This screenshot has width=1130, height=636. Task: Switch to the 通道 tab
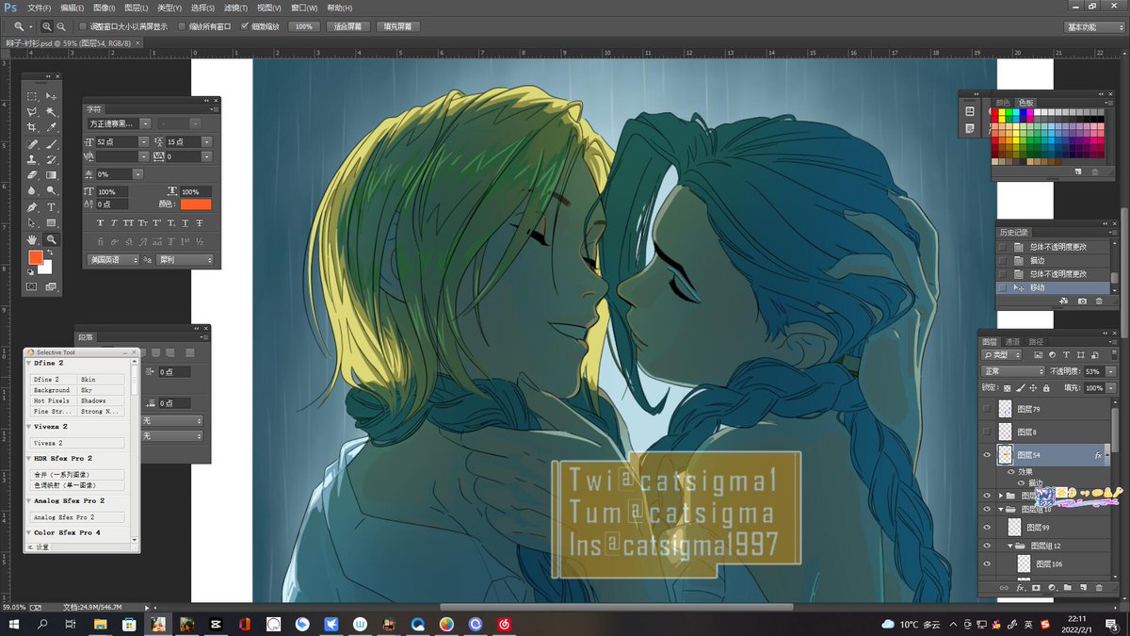[x=1012, y=341]
